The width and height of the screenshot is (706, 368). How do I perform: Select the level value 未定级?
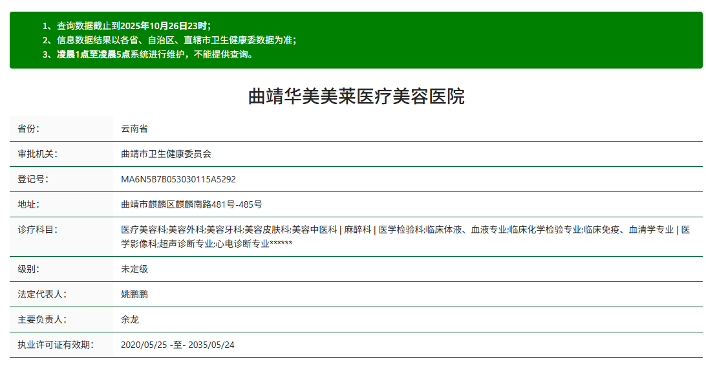pos(134,269)
